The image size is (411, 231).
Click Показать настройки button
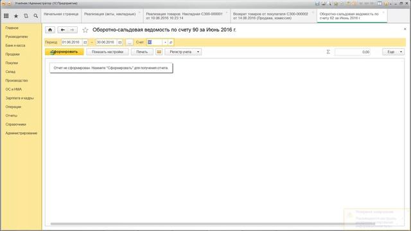point(107,52)
